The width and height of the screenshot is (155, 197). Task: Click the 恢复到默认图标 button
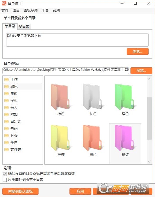20,191
